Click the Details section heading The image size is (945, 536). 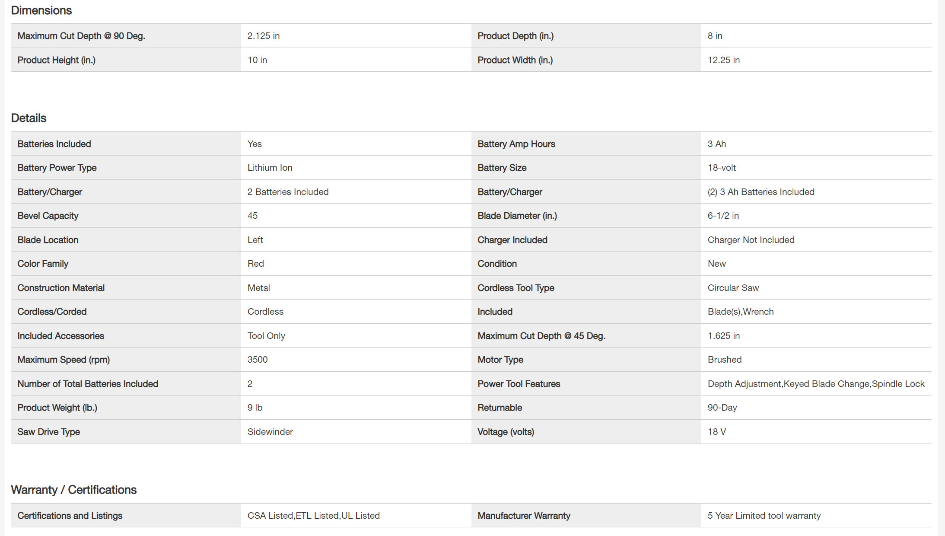[x=29, y=118]
